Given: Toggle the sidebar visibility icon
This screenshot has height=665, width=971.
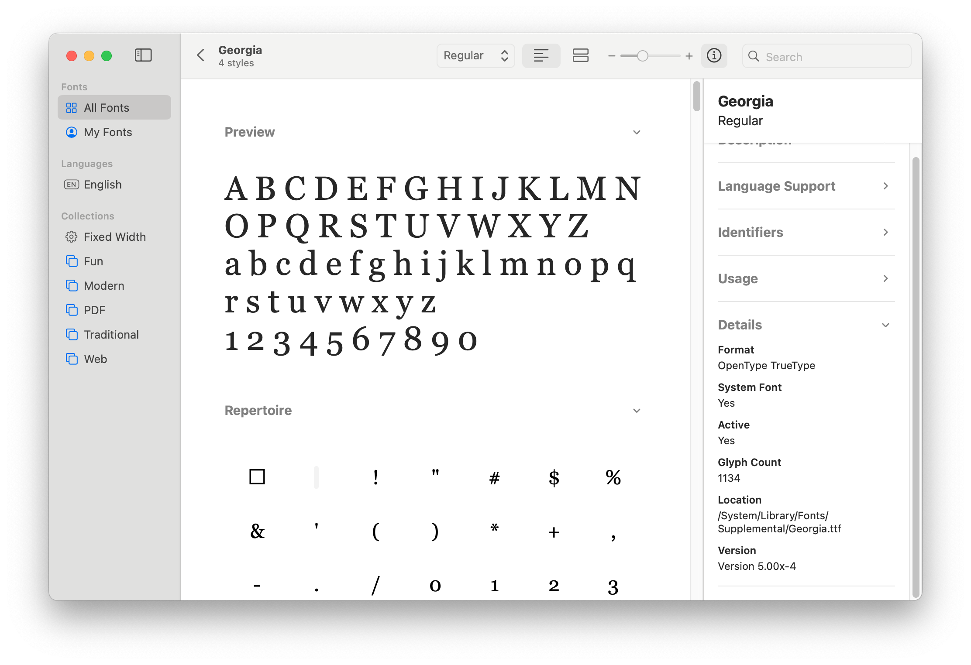Looking at the screenshot, I should pyautogui.click(x=143, y=55).
